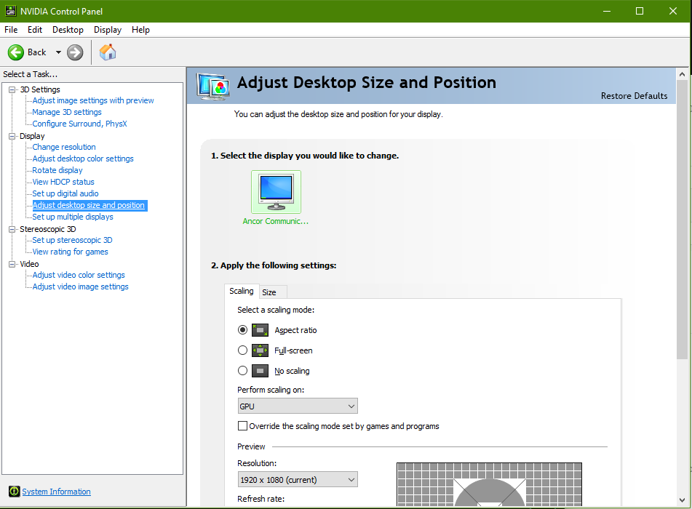Open Adjust video color settings

pos(79,275)
